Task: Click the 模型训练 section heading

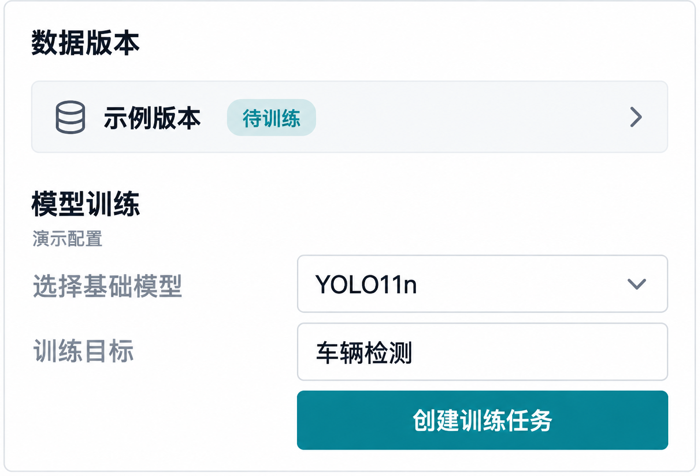Action: tap(86, 204)
